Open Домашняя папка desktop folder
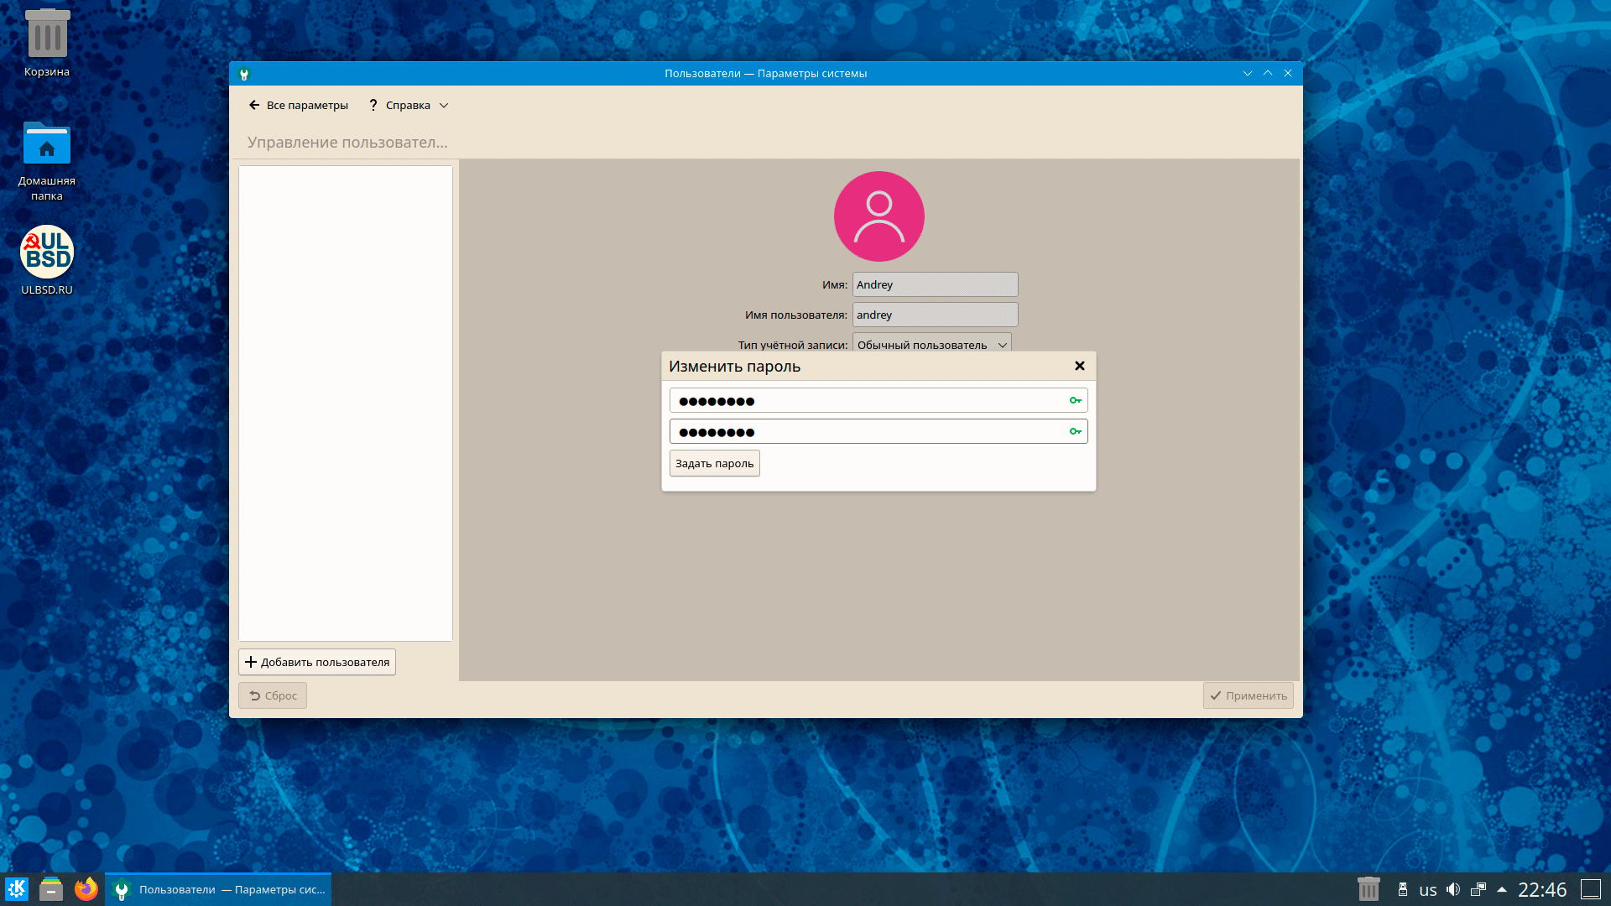Image resolution: width=1611 pixels, height=906 pixels. (47, 144)
